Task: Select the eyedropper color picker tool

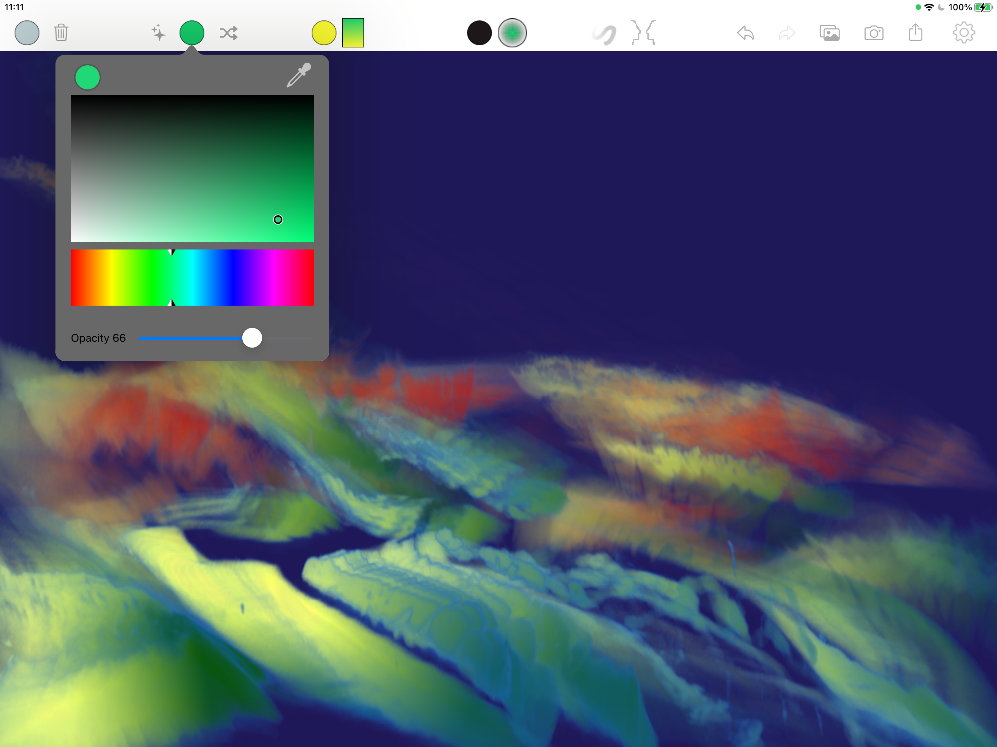Action: 299,75
